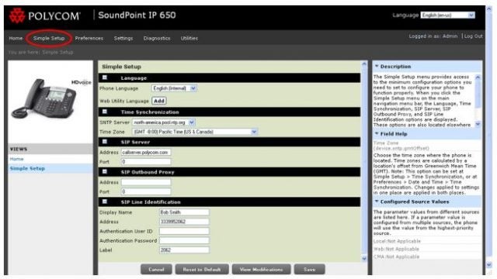The image size is (497, 279).
Task: Open the Time Zone dropdown
Action: 195,132
